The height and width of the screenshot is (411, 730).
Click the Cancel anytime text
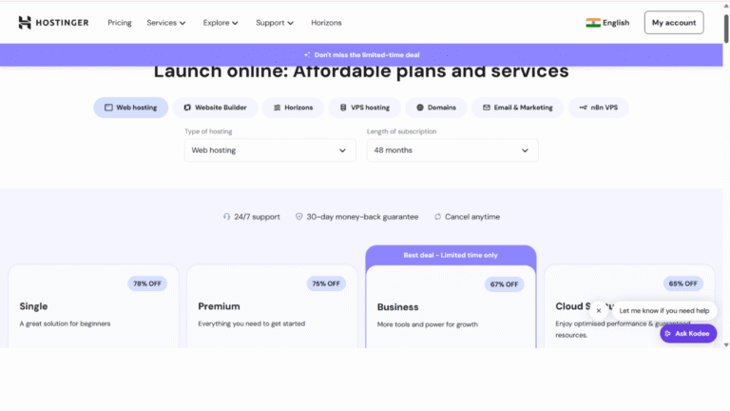472,217
